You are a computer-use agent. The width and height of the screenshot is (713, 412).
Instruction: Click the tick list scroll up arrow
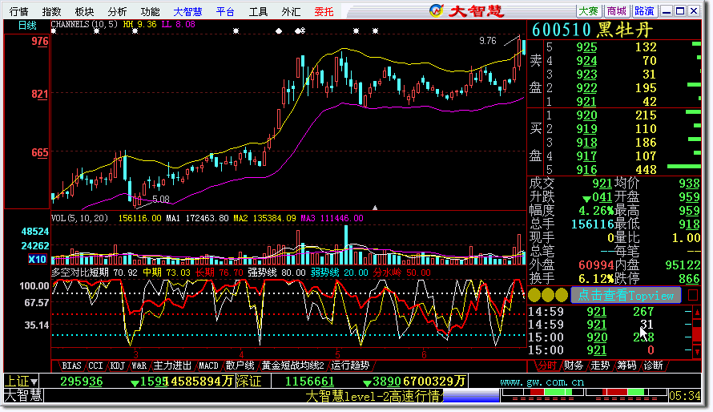[697, 312]
